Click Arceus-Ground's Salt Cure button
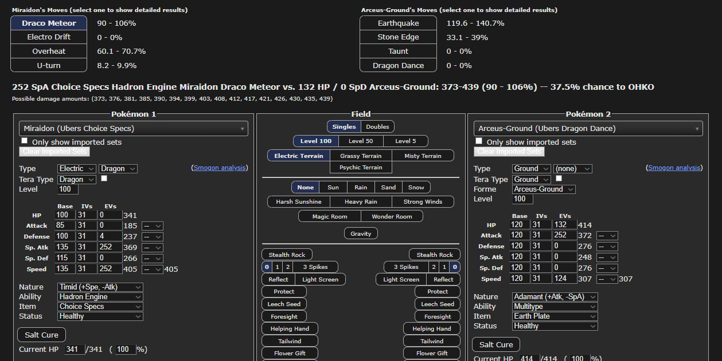 pyautogui.click(x=496, y=344)
